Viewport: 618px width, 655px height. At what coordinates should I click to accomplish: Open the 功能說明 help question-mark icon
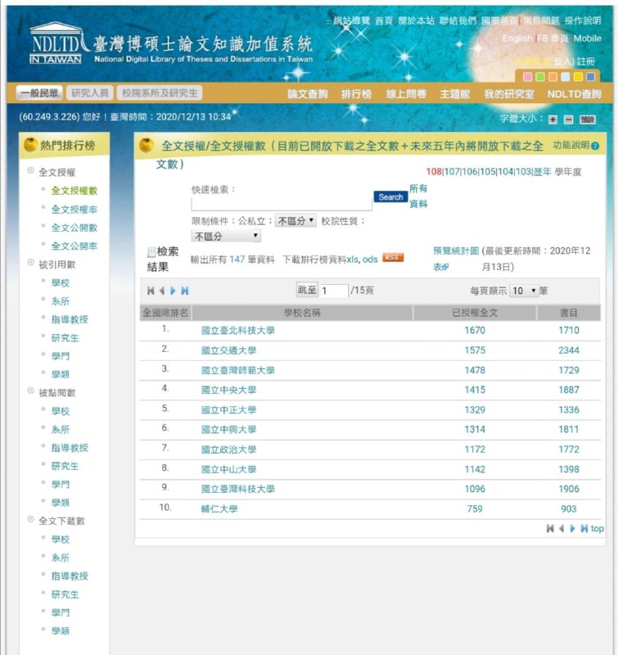[x=595, y=146]
